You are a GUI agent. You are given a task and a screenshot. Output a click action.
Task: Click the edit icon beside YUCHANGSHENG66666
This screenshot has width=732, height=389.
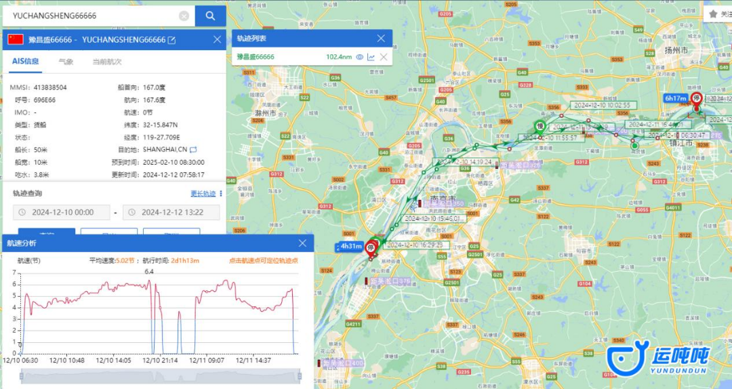click(x=171, y=40)
